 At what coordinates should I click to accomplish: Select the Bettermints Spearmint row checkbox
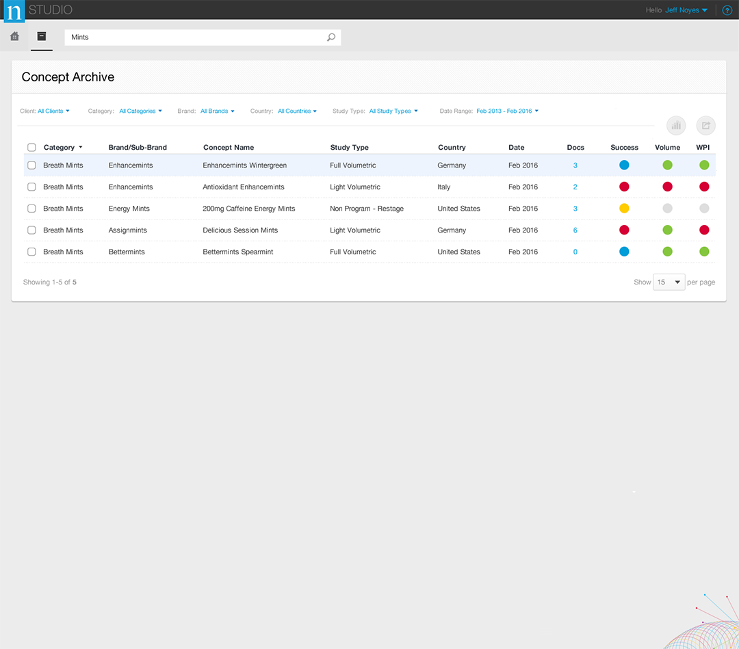(31, 252)
